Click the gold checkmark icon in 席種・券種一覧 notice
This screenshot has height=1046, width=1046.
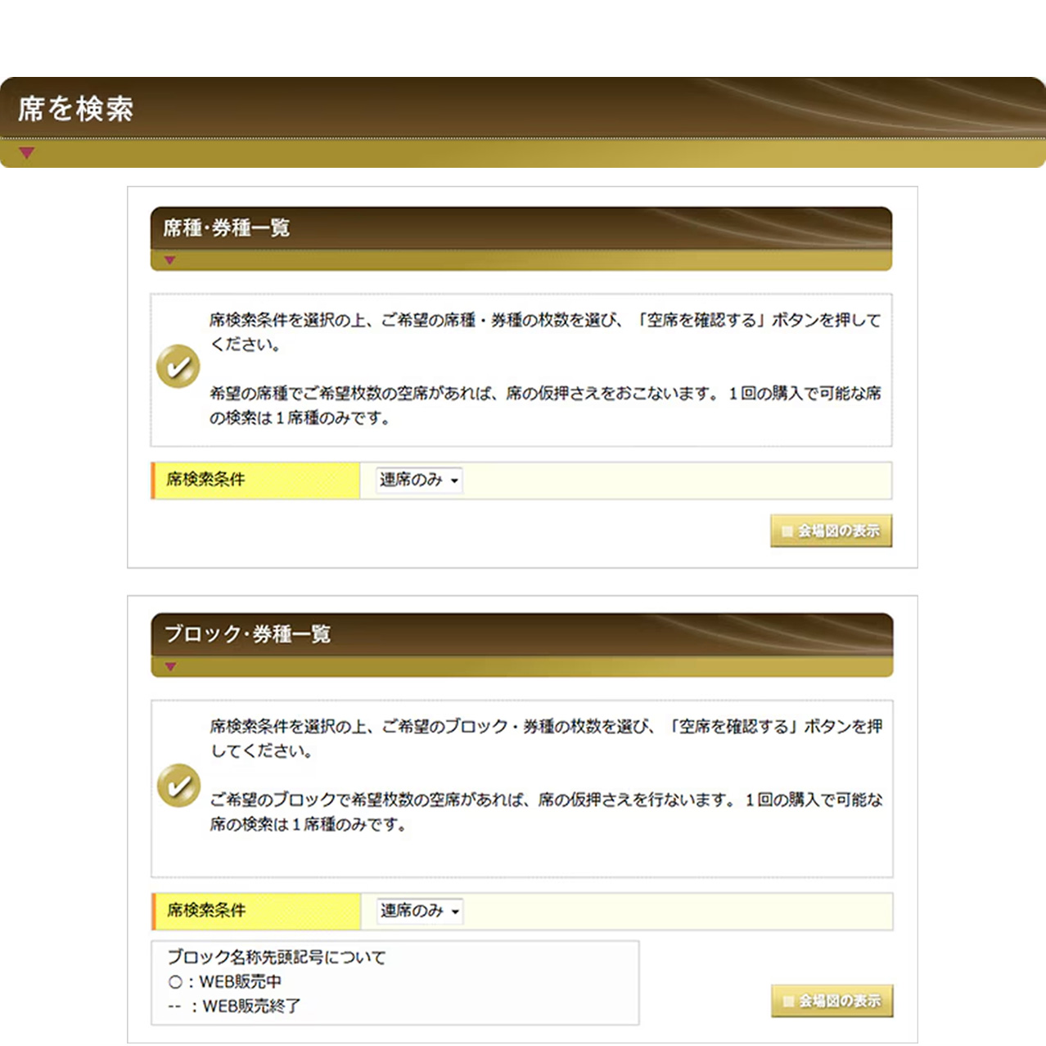click(178, 366)
